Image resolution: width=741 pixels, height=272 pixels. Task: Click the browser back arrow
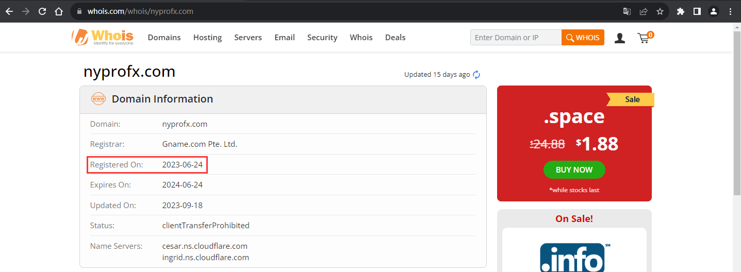(9, 11)
